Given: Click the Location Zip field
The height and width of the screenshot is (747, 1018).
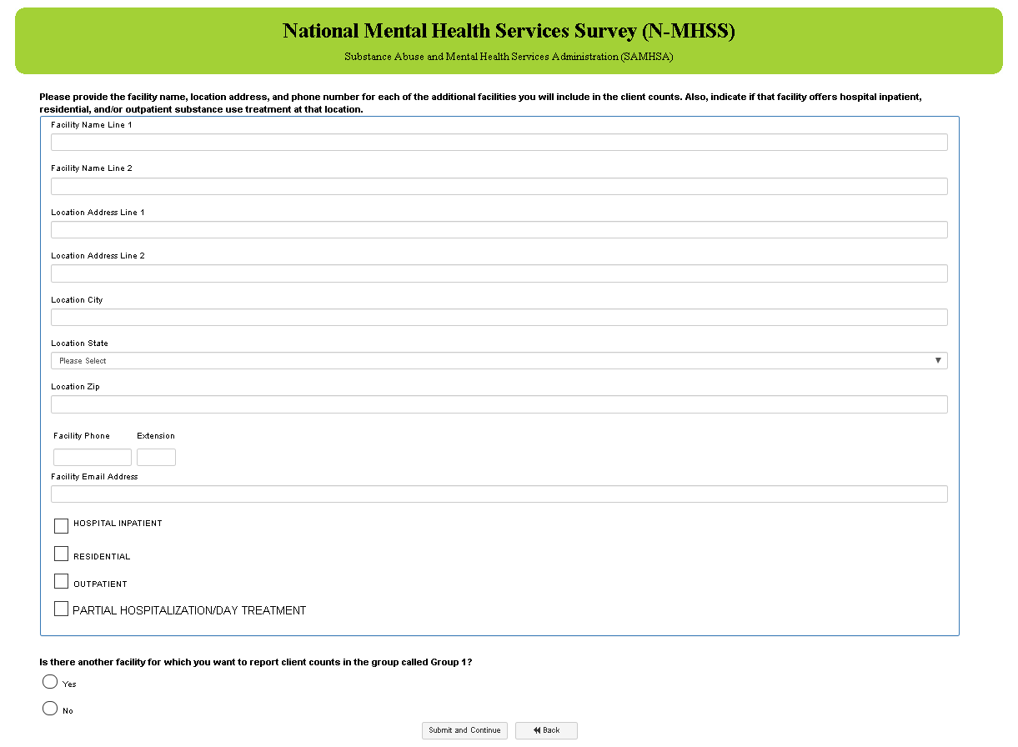Looking at the screenshot, I should coord(499,404).
